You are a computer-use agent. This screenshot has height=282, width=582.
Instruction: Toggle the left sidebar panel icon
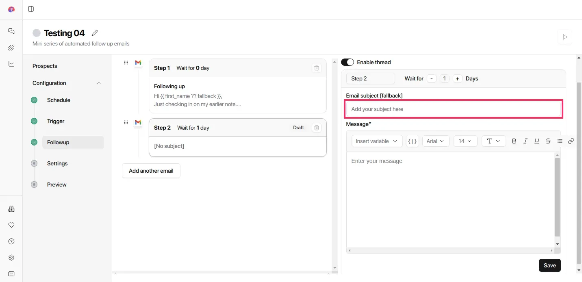click(31, 9)
